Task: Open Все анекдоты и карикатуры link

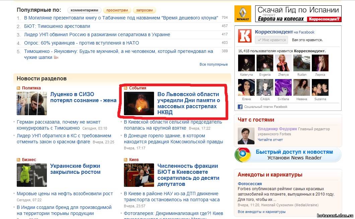Action: coord(262,212)
